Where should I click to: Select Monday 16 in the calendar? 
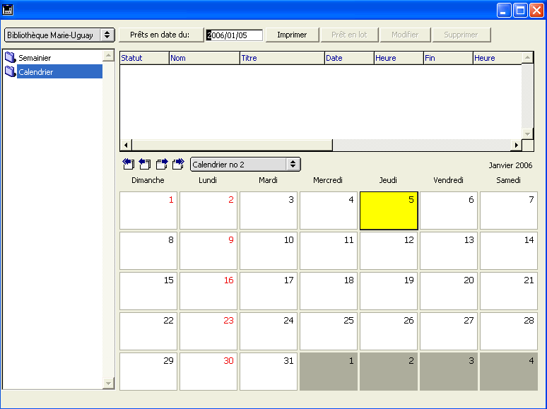[208, 290]
